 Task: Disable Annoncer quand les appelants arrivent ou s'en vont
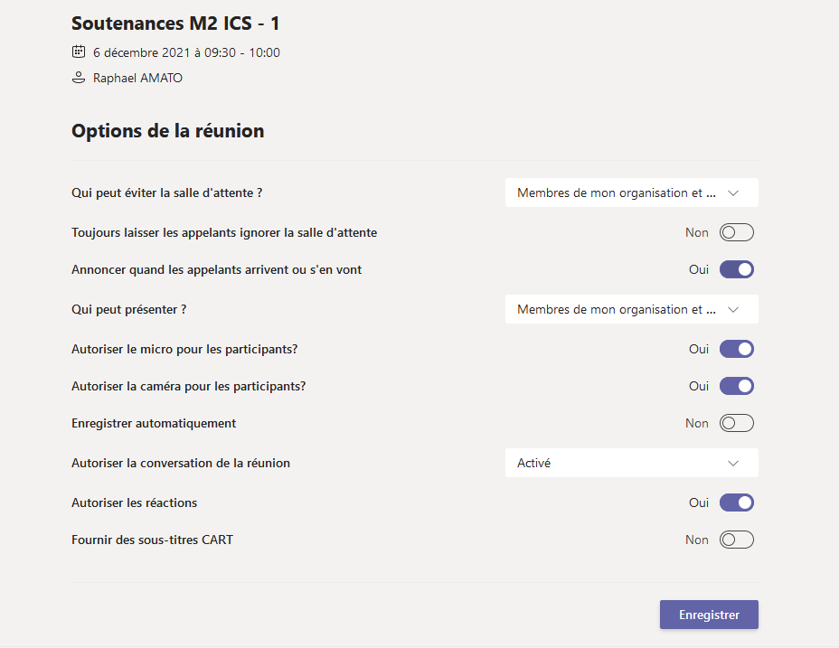pos(736,269)
